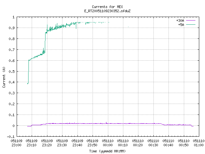Click the '+5A' legend label
Viewport: 205px width, 154px height.
(x=181, y=25)
